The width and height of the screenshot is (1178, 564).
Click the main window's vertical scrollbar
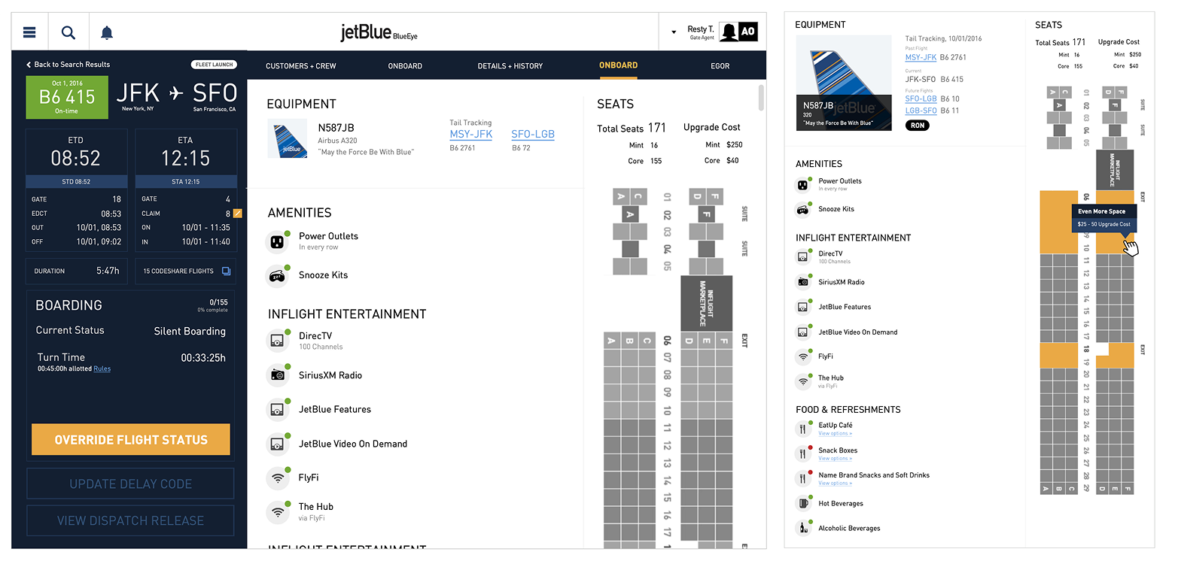[x=761, y=98]
